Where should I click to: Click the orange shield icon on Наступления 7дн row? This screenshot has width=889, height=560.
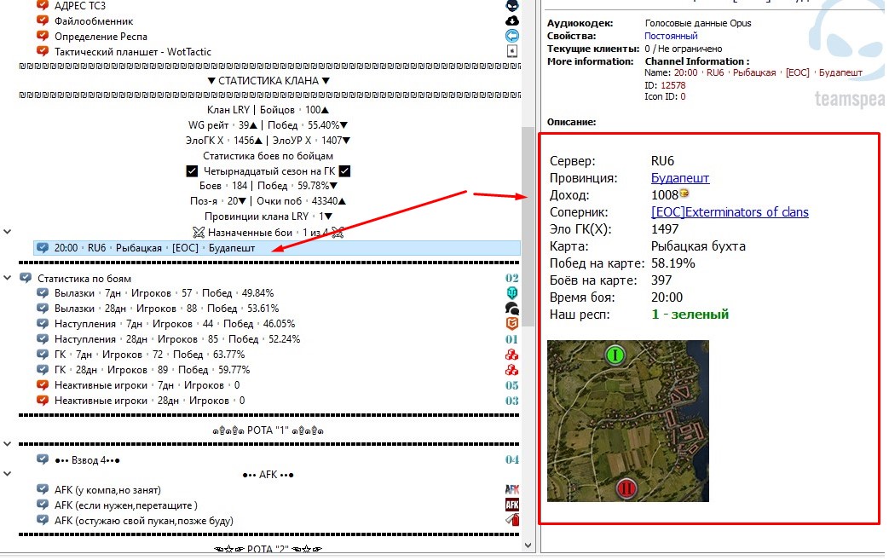pos(512,324)
